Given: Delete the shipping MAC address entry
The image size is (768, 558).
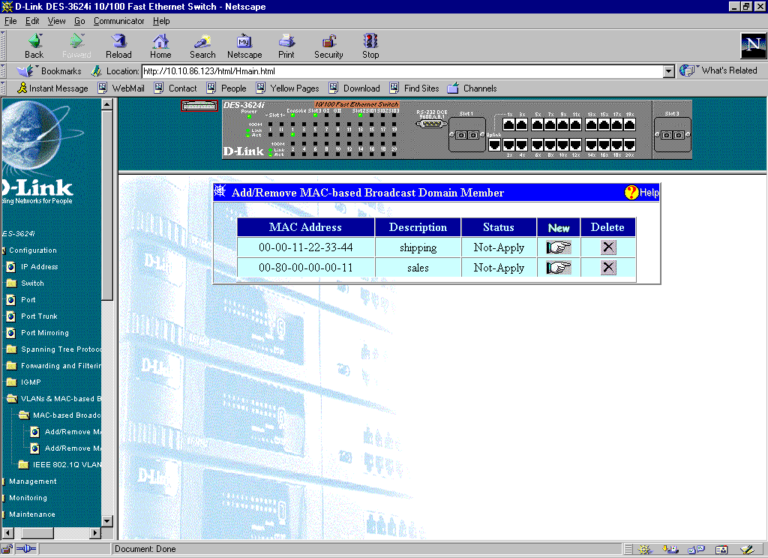Looking at the screenshot, I should coord(608,247).
